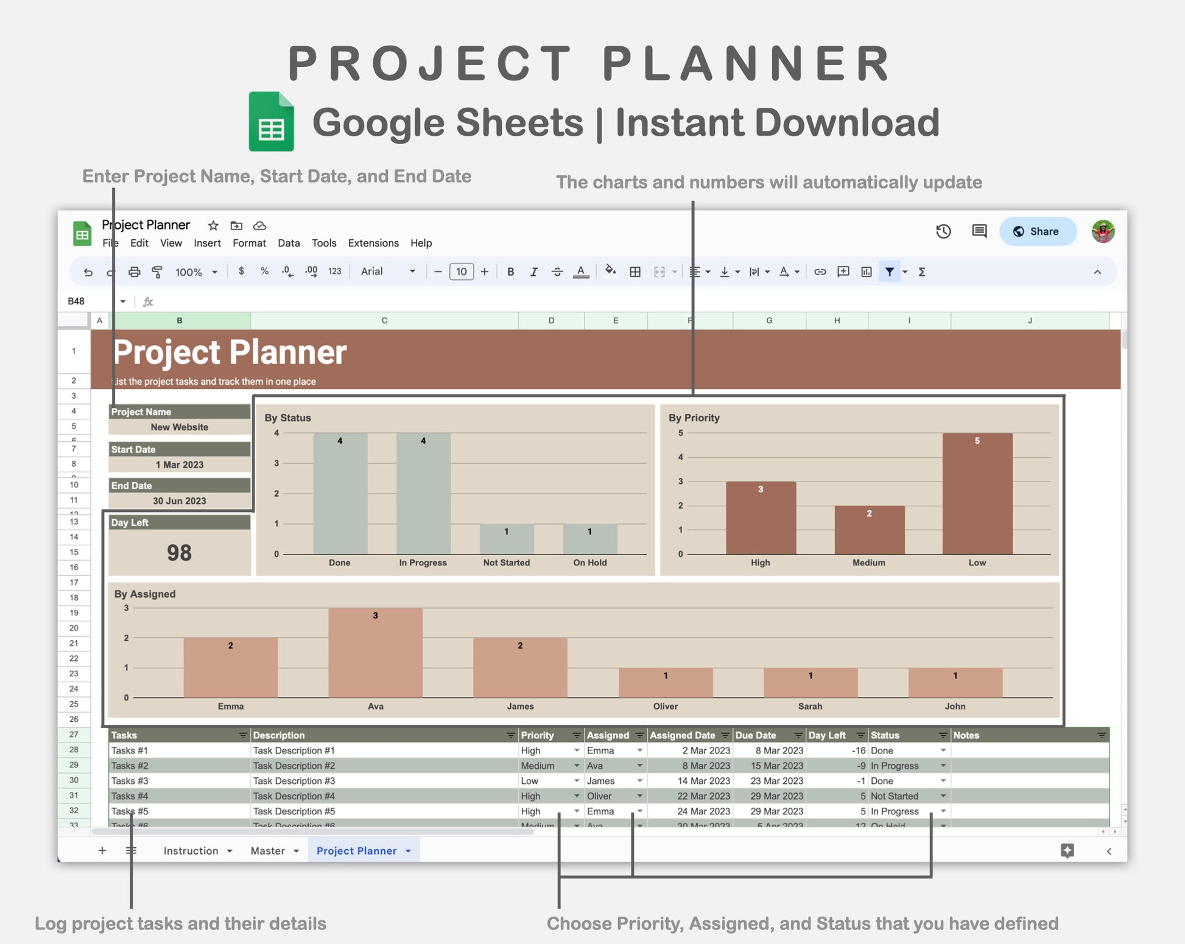Open the borders tool
The image size is (1185, 944).
635,272
